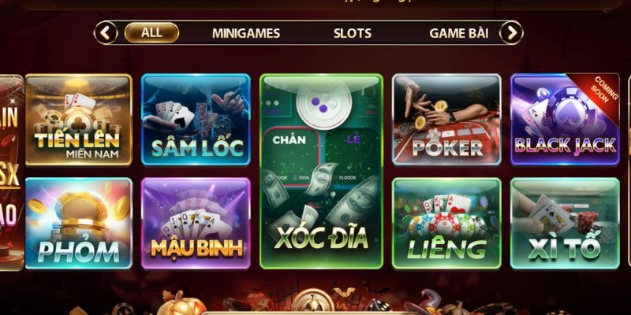Switch to the MINIGAMES tab
This screenshot has width=631, height=315.
tap(246, 33)
